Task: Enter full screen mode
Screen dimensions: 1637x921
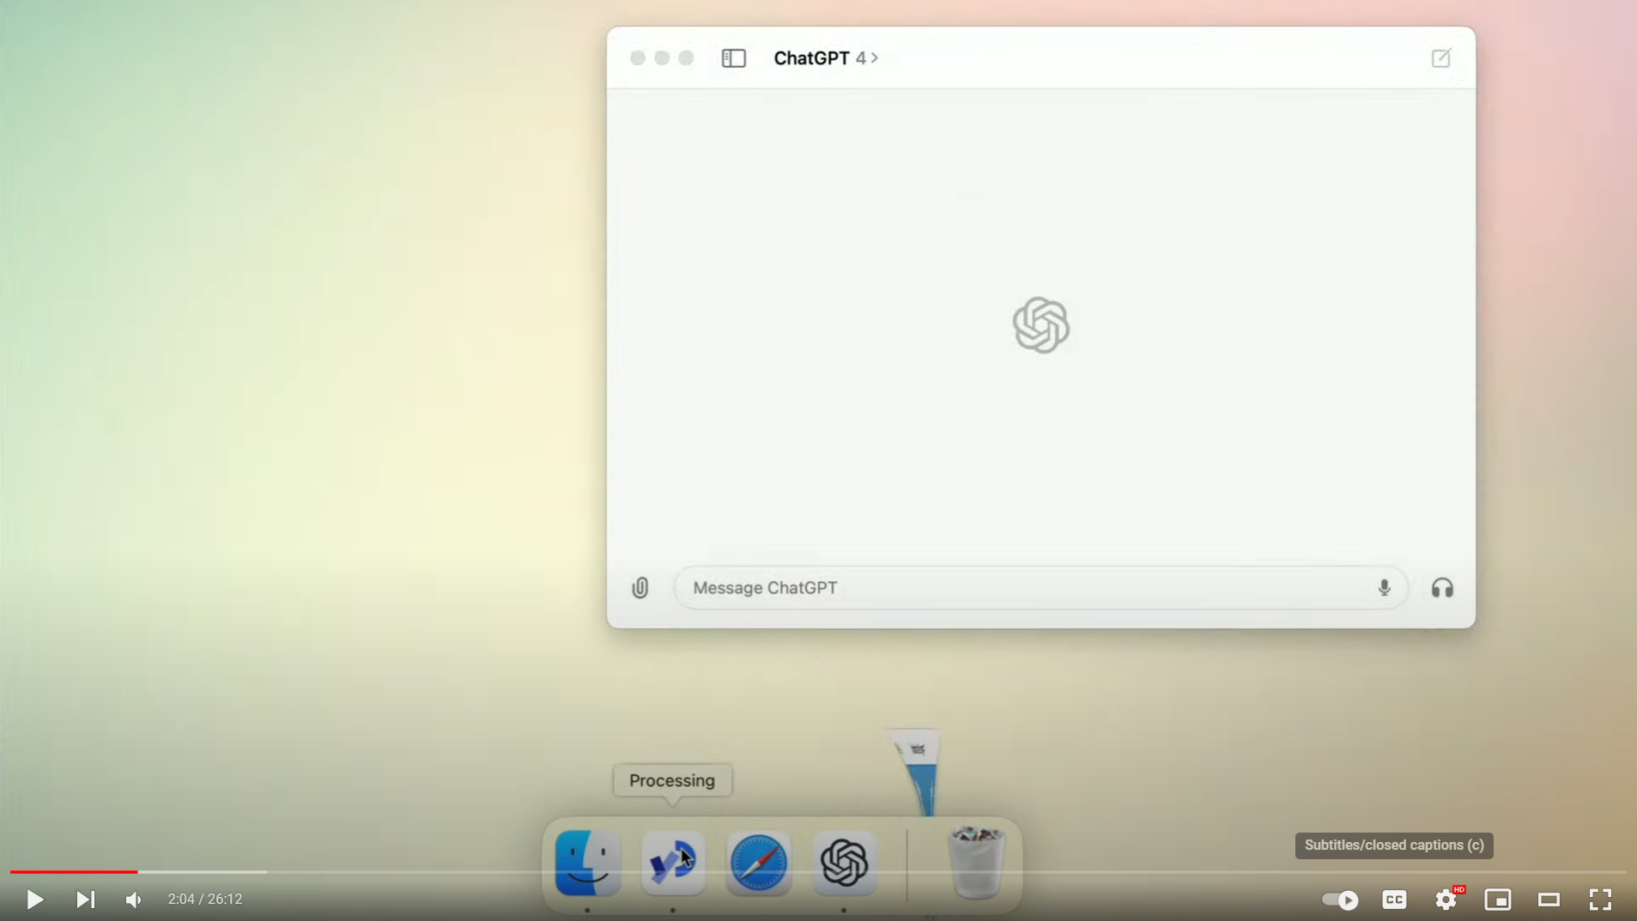Action: point(1600,900)
